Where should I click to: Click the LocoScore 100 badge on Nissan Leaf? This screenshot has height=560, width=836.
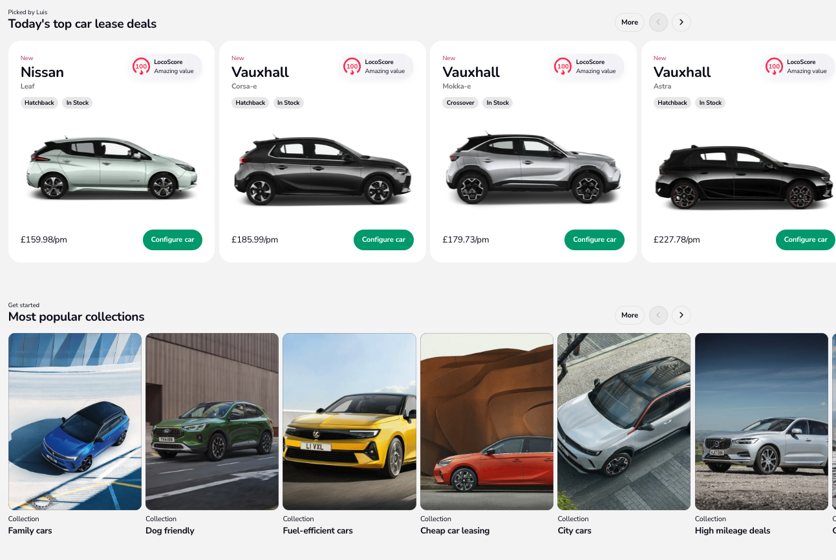coord(166,67)
